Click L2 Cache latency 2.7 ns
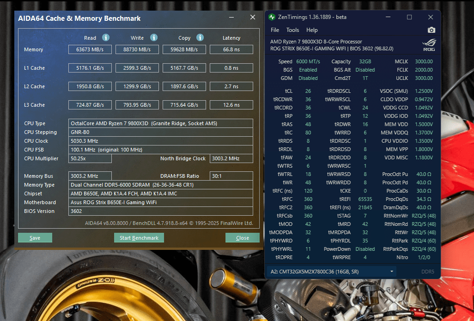 click(231, 86)
